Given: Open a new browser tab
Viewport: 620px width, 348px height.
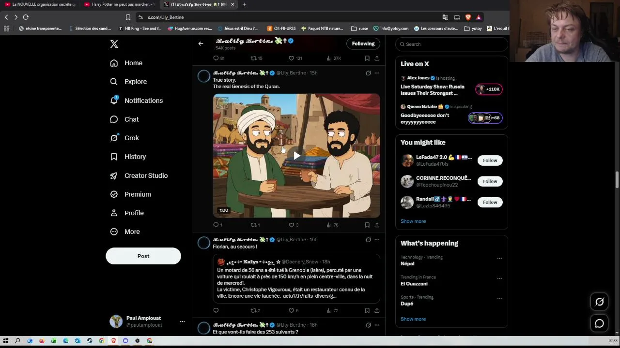Looking at the screenshot, I should click(x=245, y=4).
